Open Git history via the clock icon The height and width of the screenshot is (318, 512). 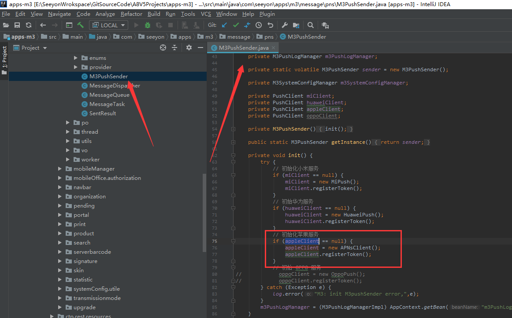tap(259, 25)
